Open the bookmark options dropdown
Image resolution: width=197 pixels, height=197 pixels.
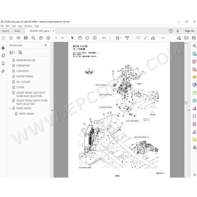point(12,53)
